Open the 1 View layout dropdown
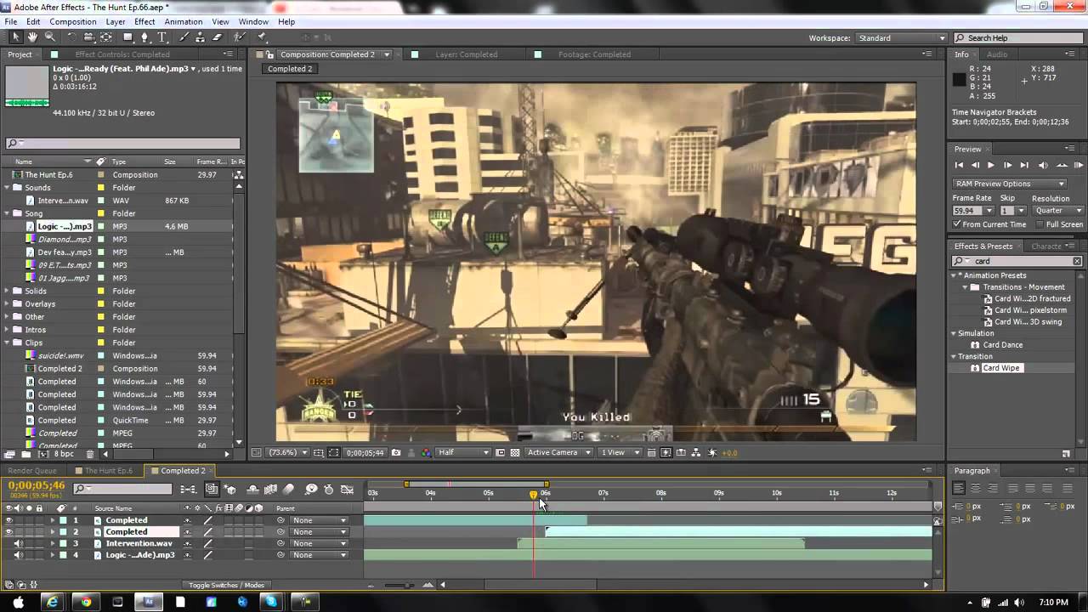Image resolution: width=1088 pixels, height=612 pixels. click(x=620, y=452)
